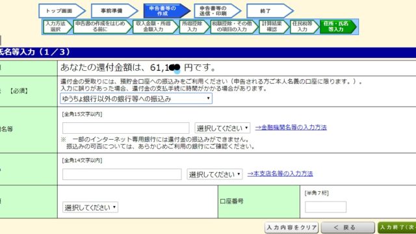Open the 入力方法選択 sub-step
The height and width of the screenshot is (234, 416).
click(57, 27)
